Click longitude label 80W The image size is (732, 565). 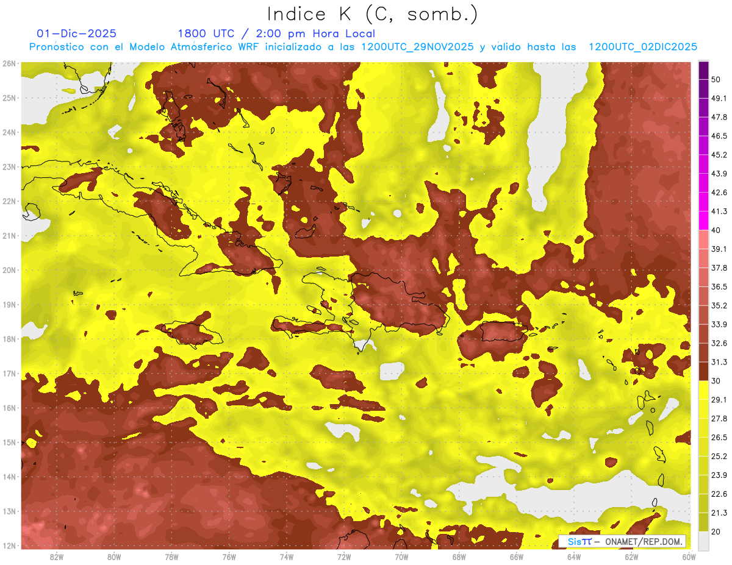pos(114,556)
